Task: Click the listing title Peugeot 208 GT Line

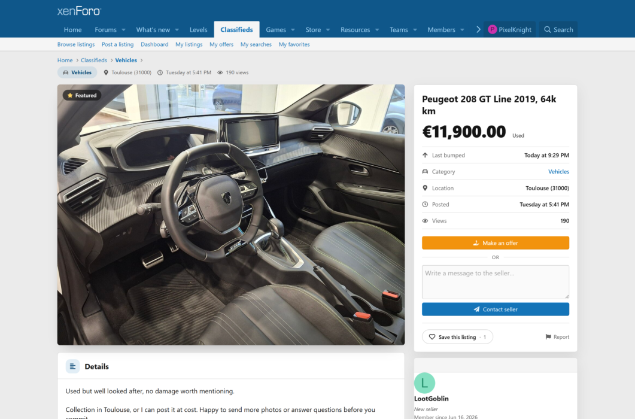Action: coord(489,105)
